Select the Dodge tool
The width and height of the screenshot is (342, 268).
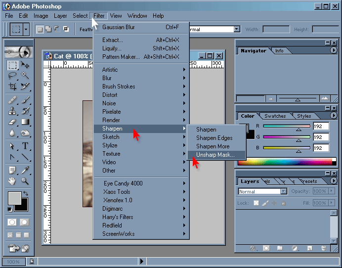point(25,133)
